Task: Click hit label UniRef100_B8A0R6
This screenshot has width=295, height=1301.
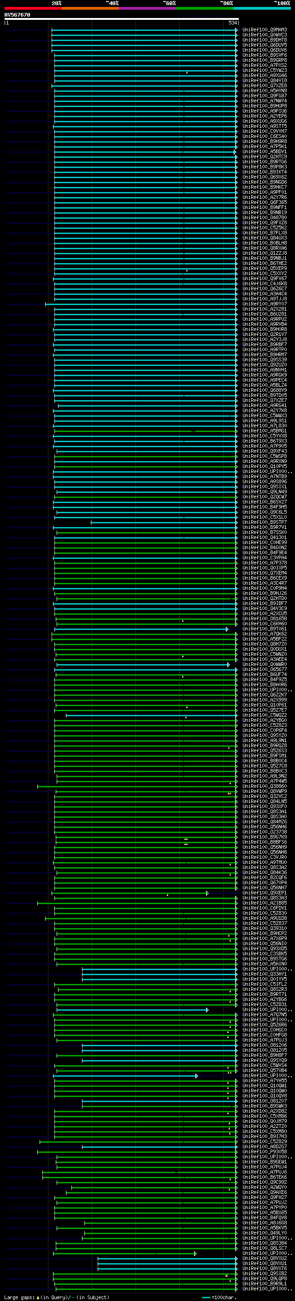Action: (265, 685)
